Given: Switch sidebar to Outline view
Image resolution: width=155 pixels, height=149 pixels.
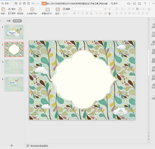Looking at the screenshot, I should pos(9,21).
